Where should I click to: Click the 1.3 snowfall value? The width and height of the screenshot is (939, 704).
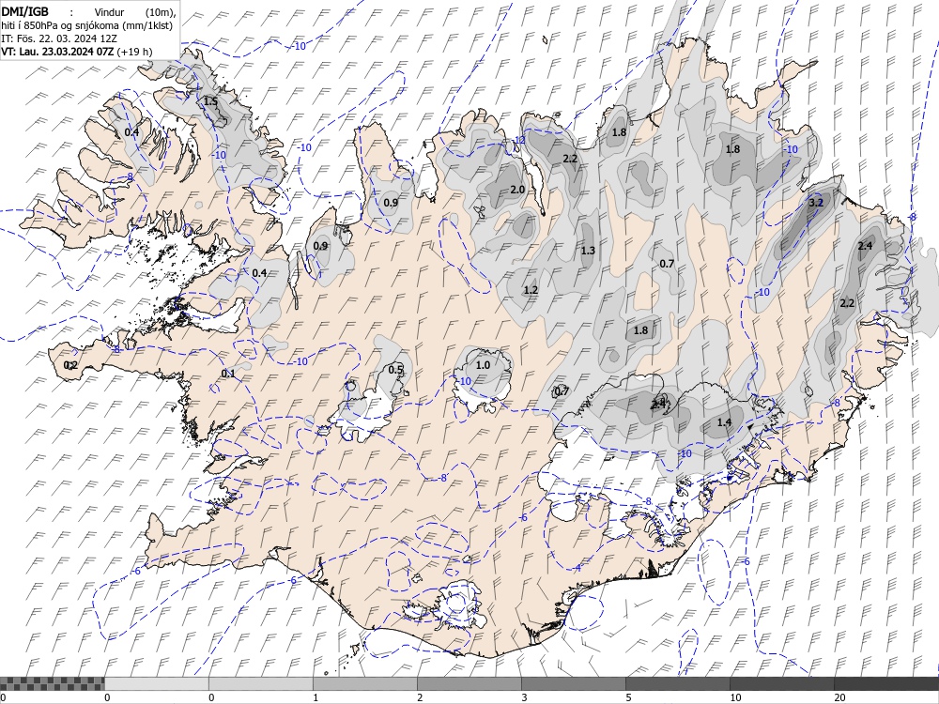click(x=588, y=251)
